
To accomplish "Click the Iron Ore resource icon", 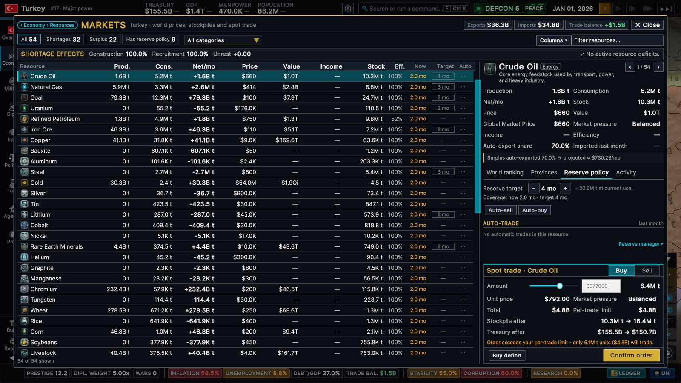I will point(25,129).
